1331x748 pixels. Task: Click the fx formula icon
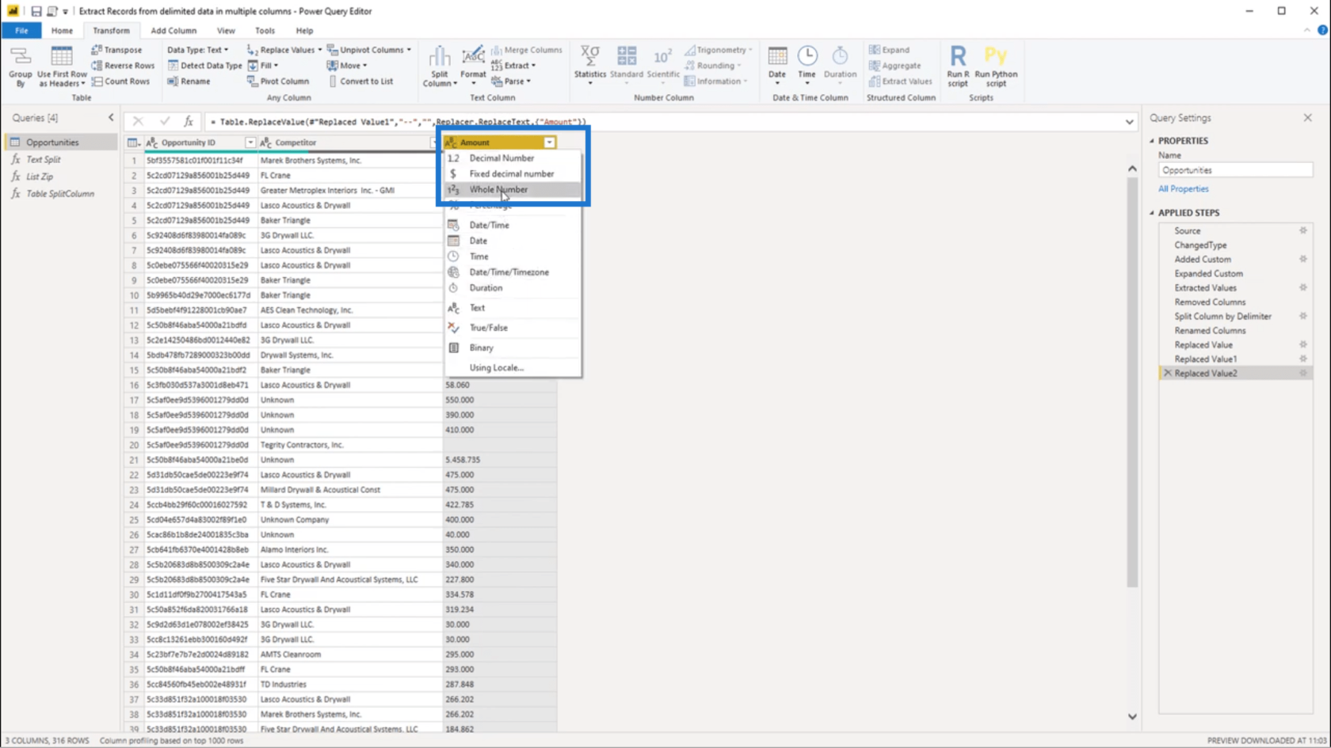189,121
